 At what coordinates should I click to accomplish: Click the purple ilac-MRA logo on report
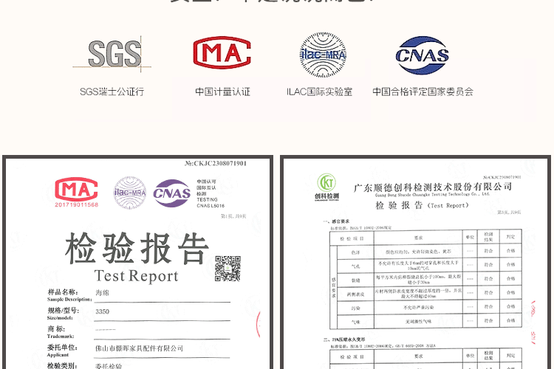click(130, 193)
